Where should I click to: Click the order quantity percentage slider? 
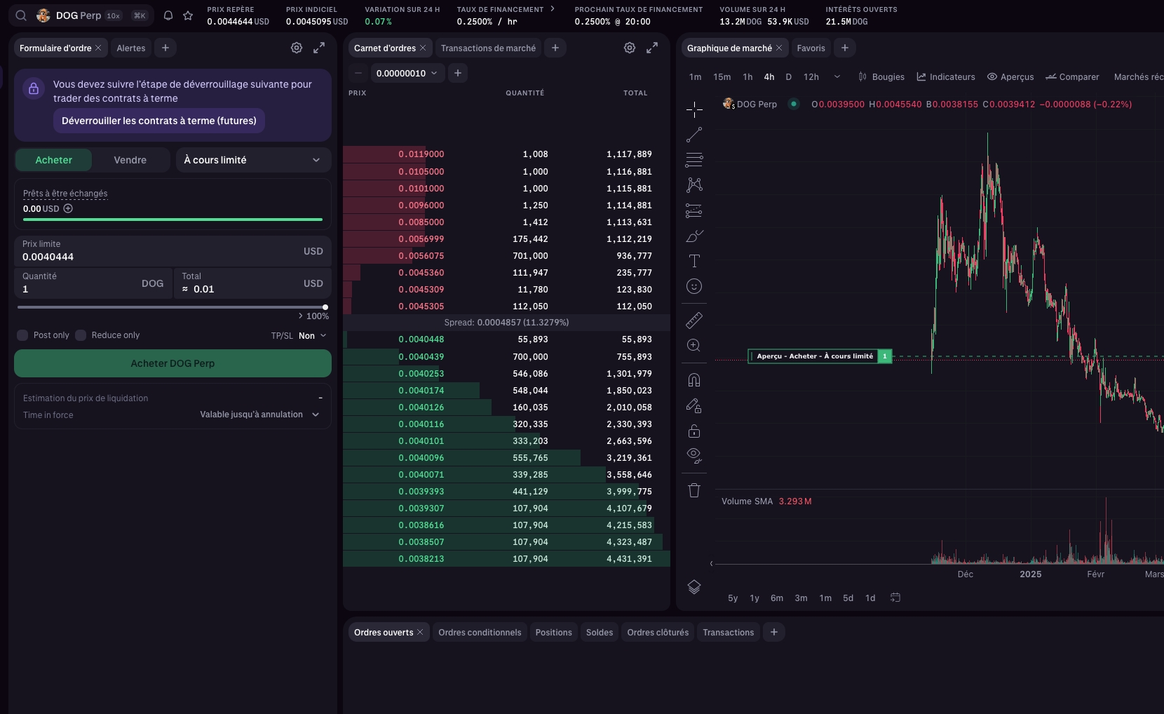point(172,307)
